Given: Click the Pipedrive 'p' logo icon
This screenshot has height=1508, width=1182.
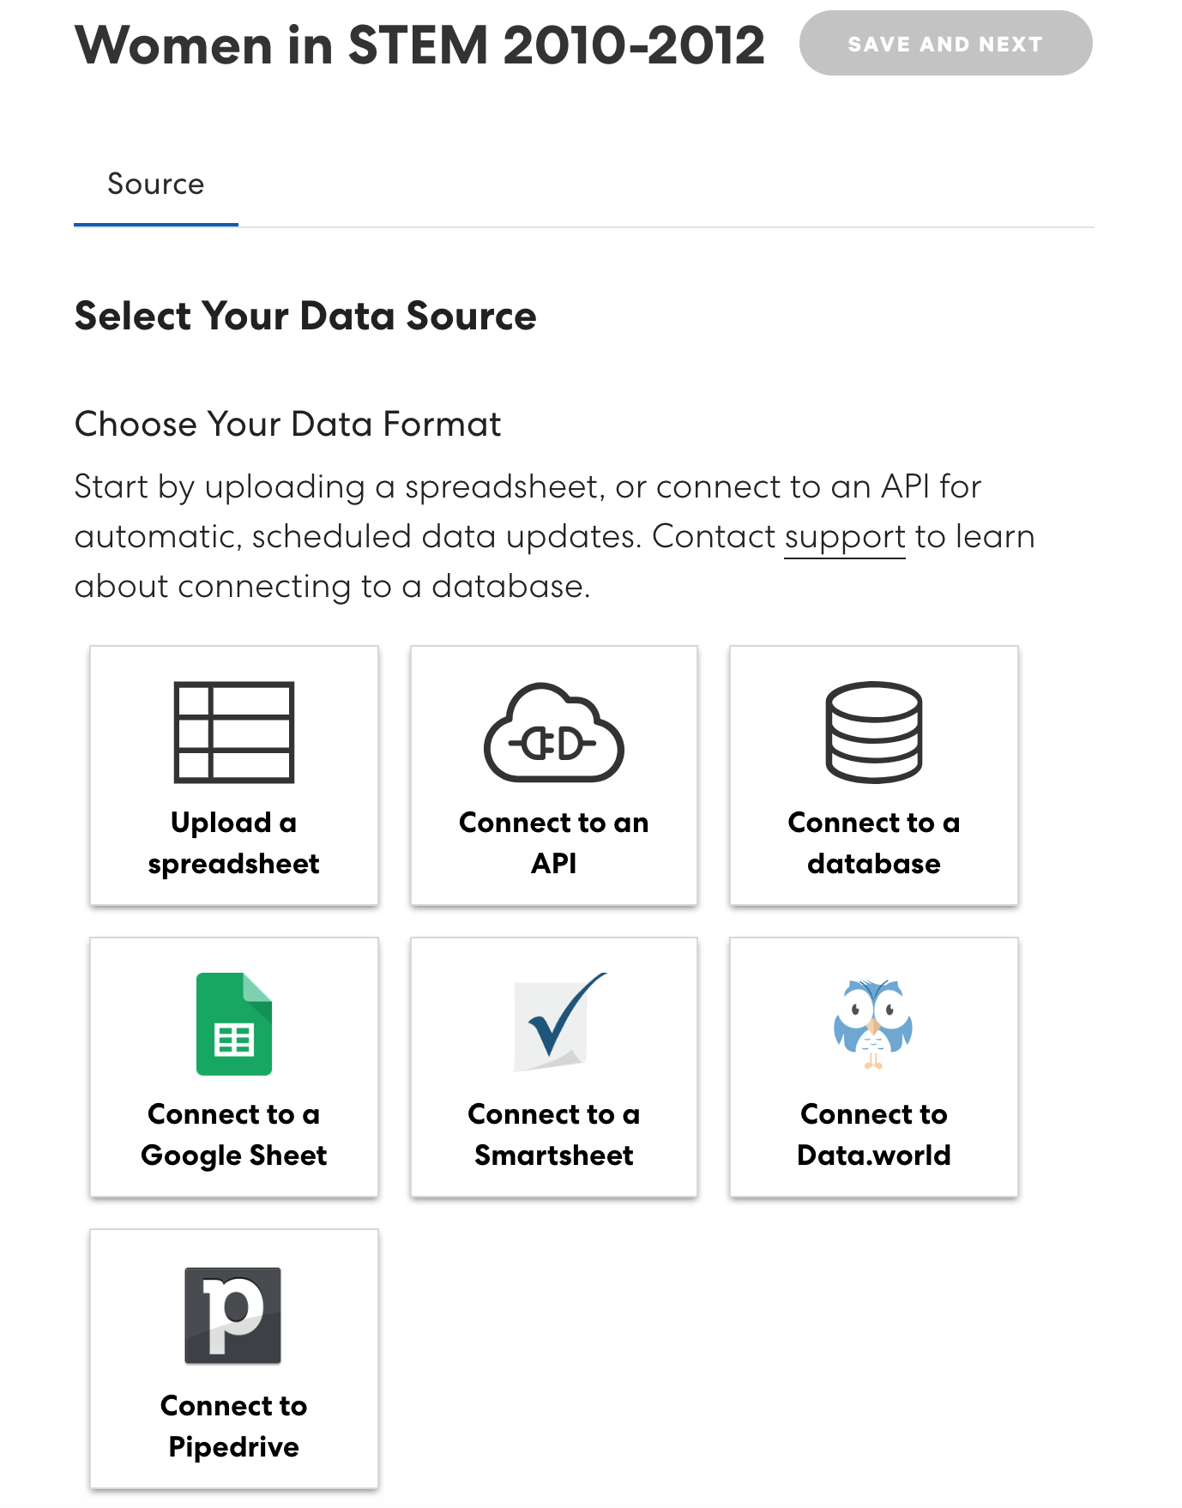Looking at the screenshot, I should coord(233,1315).
